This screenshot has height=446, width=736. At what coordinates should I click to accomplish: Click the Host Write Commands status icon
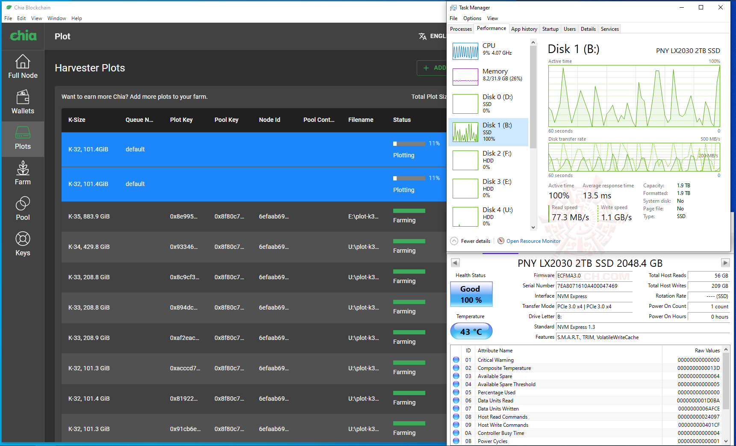pos(456,425)
